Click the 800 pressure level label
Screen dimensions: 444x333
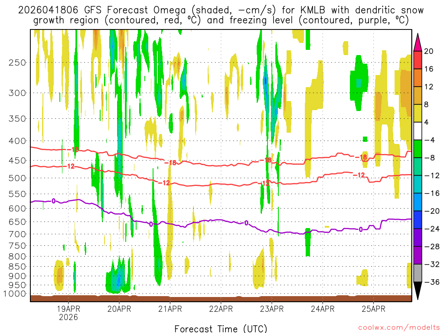tap(17, 257)
